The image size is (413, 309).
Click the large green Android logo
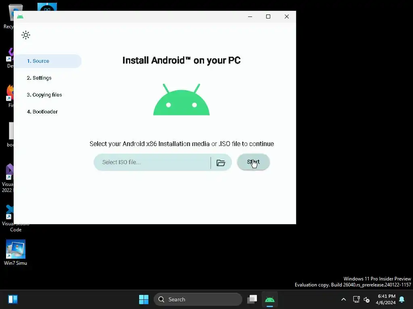pyautogui.click(x=181, y=99)
